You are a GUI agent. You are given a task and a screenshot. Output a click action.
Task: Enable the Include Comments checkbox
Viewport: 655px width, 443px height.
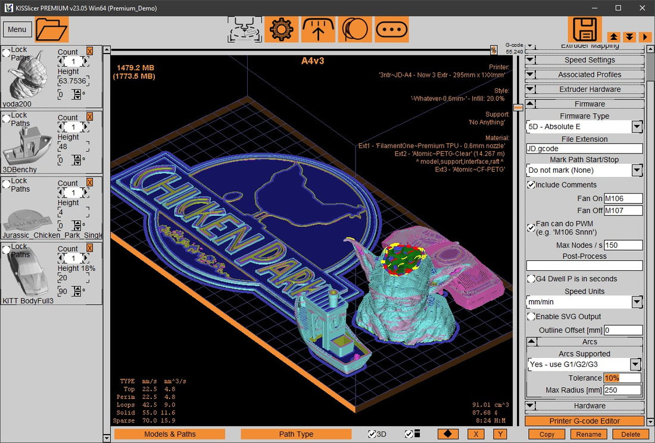(x=530, y=185)
